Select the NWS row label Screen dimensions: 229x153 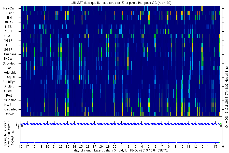8,105
